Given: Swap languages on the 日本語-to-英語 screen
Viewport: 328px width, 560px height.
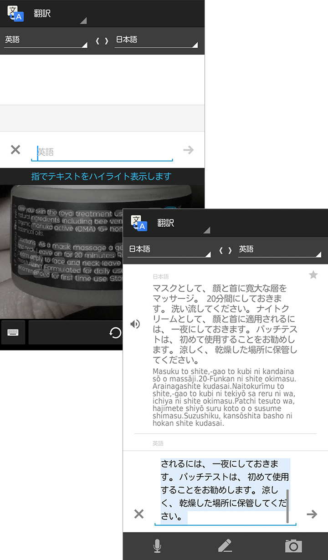Looking at the screenshot, I should click(x=225, y=250).
